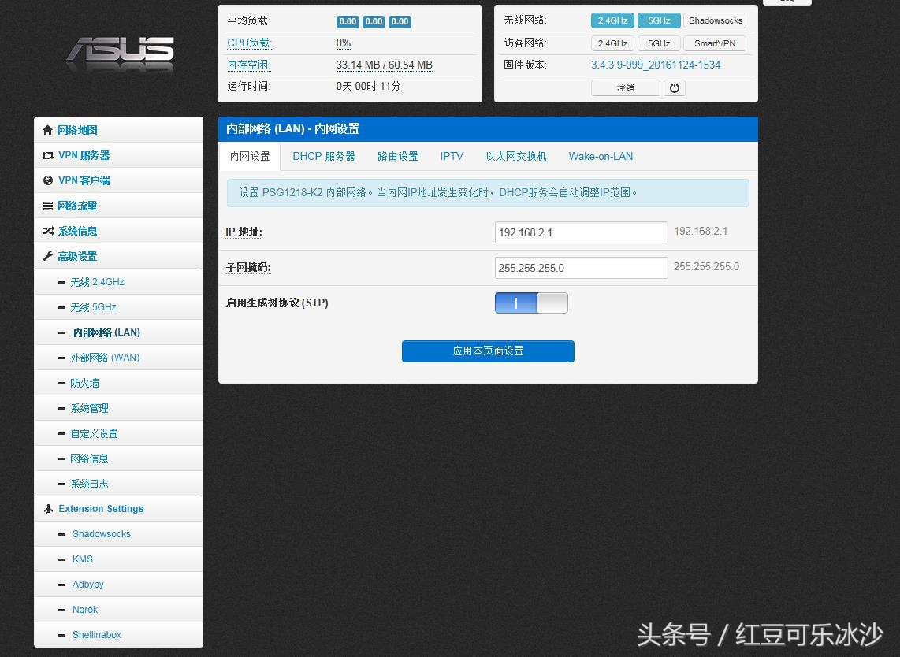Click the network map home icon
The width and height of the screenshot is (900, 657).
point(50,129)
